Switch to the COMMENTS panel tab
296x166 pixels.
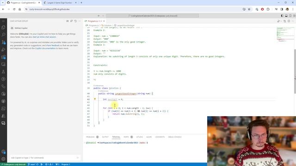(x=160, y=137)
